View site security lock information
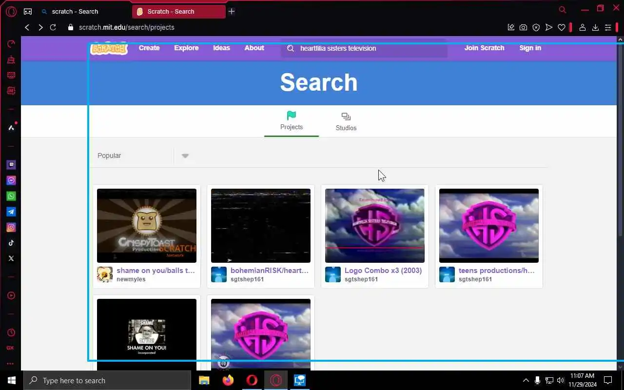 click(x=70, y=27)
